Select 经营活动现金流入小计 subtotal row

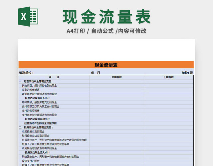(x=106, y=98)
